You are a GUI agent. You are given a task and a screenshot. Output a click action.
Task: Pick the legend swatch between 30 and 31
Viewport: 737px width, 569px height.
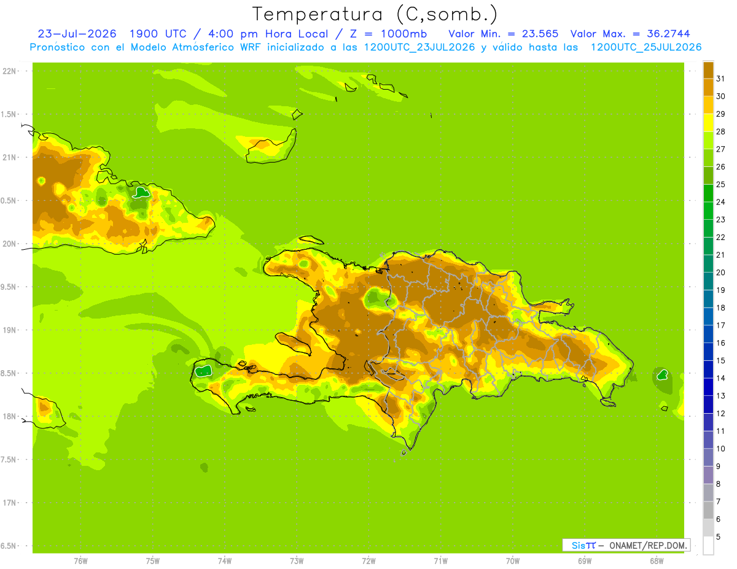pyautogui.click(x=709, y=87)
